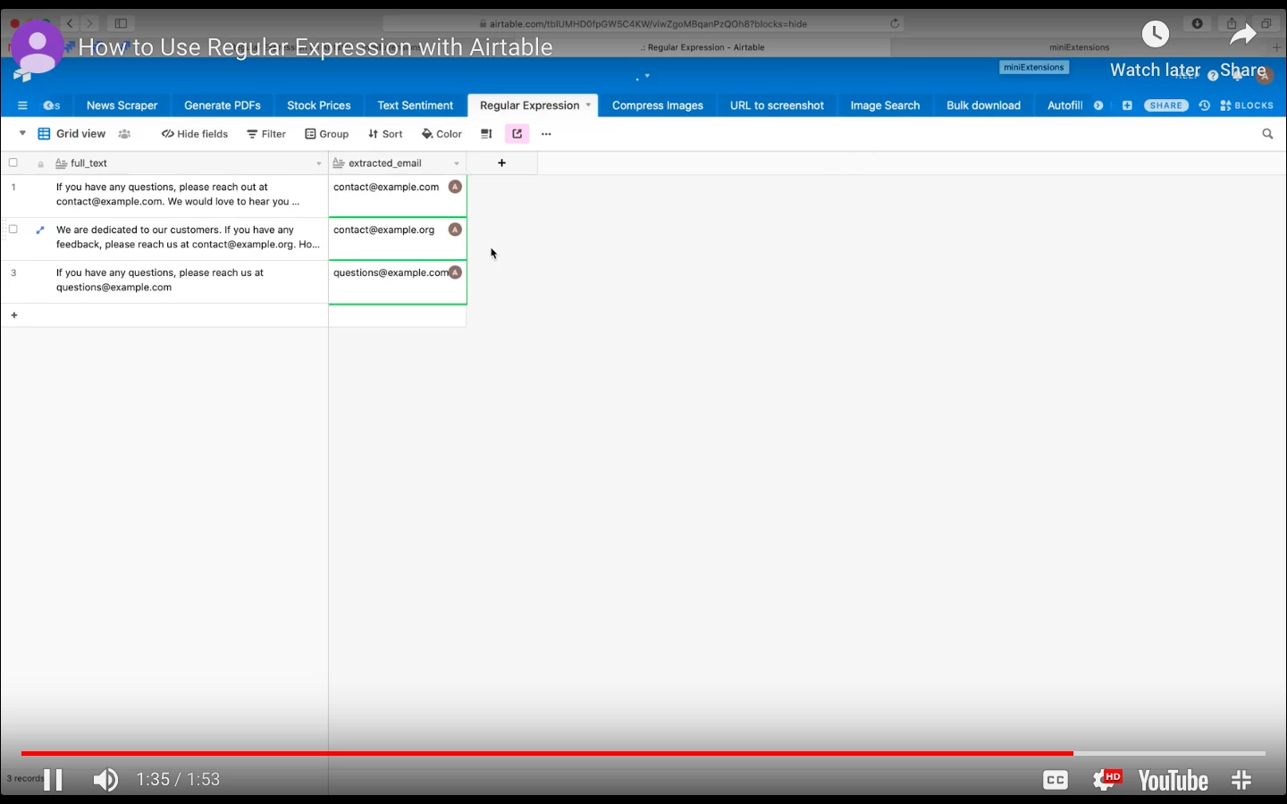Click the pink share view icon
Viewport: 1287px width, 804px height.
(x=517, y=134)
